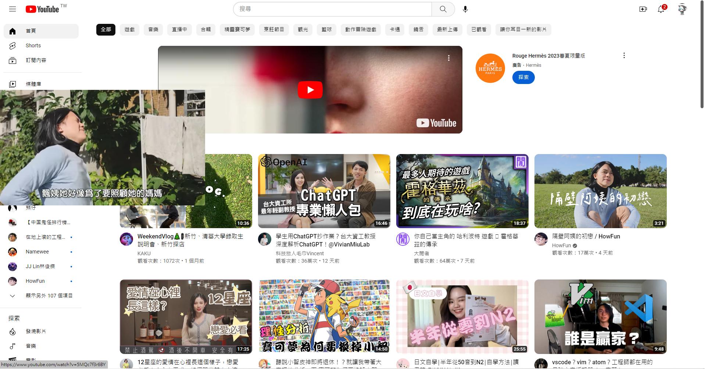Start voice search with the microphone
Viewport: 705px width, 369px height.
(465, 9)
